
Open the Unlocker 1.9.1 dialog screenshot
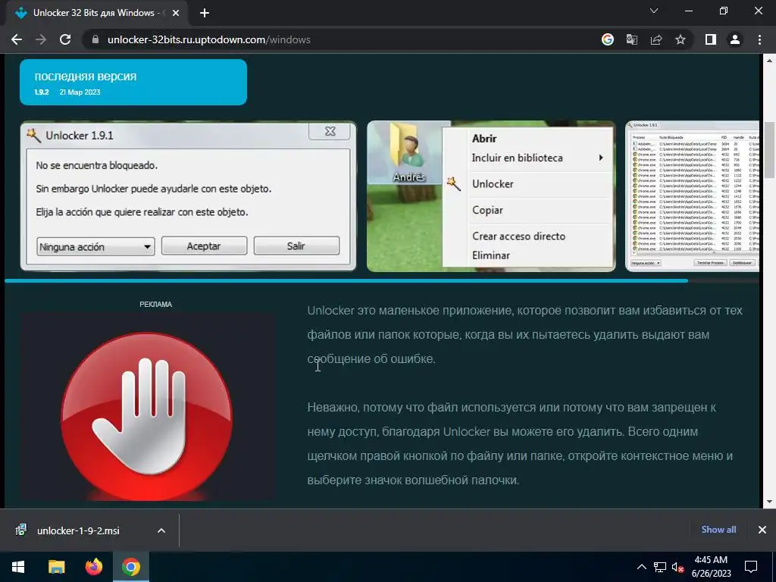[188, 196]
